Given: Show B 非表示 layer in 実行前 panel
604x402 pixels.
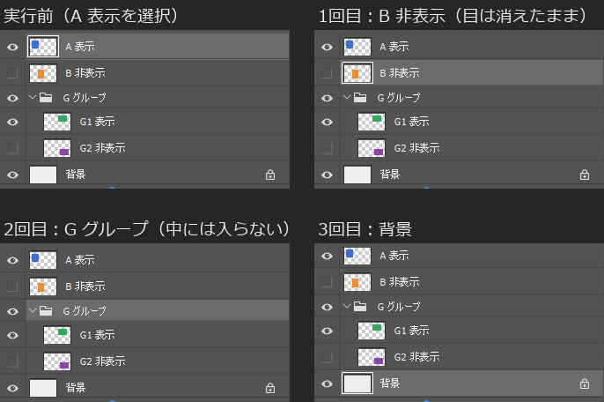Looking at the screenshot, I should click(x=12, y=73).
